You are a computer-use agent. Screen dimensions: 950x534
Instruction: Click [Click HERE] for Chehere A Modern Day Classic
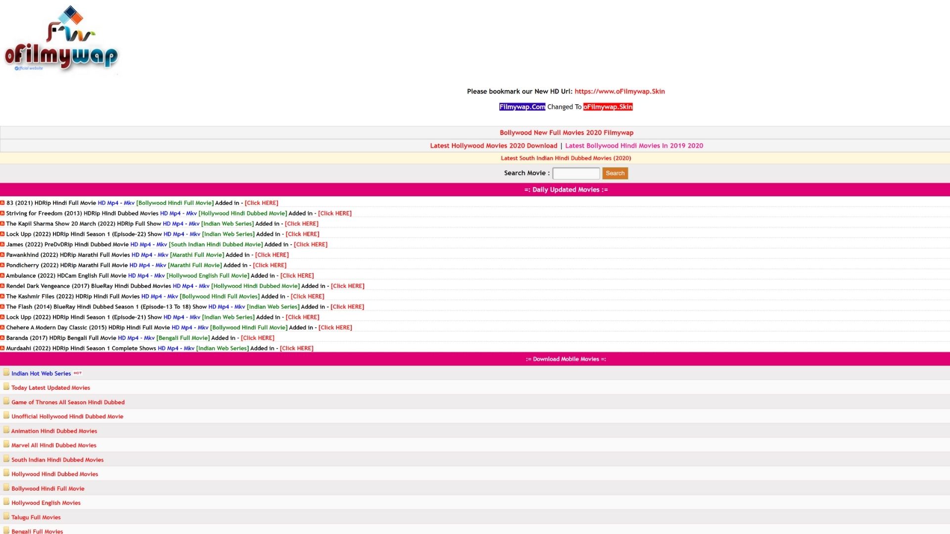point(335,327)
